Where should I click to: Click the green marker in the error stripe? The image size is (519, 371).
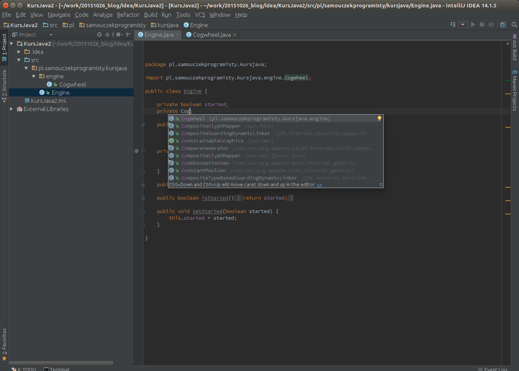(x=508, y=81)
